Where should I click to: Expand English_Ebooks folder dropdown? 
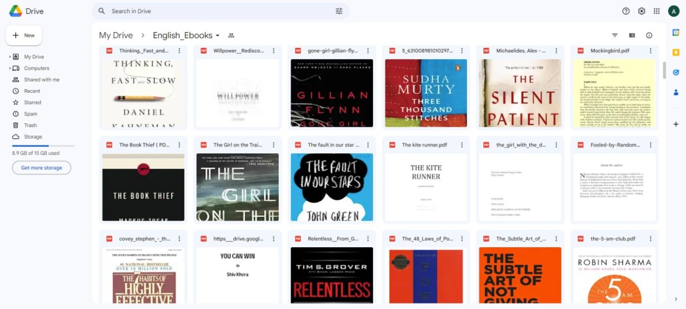coord(217,36)
